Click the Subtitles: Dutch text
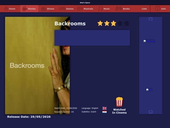Viewport: 170px width, 128px height. [x=89, y=112]
